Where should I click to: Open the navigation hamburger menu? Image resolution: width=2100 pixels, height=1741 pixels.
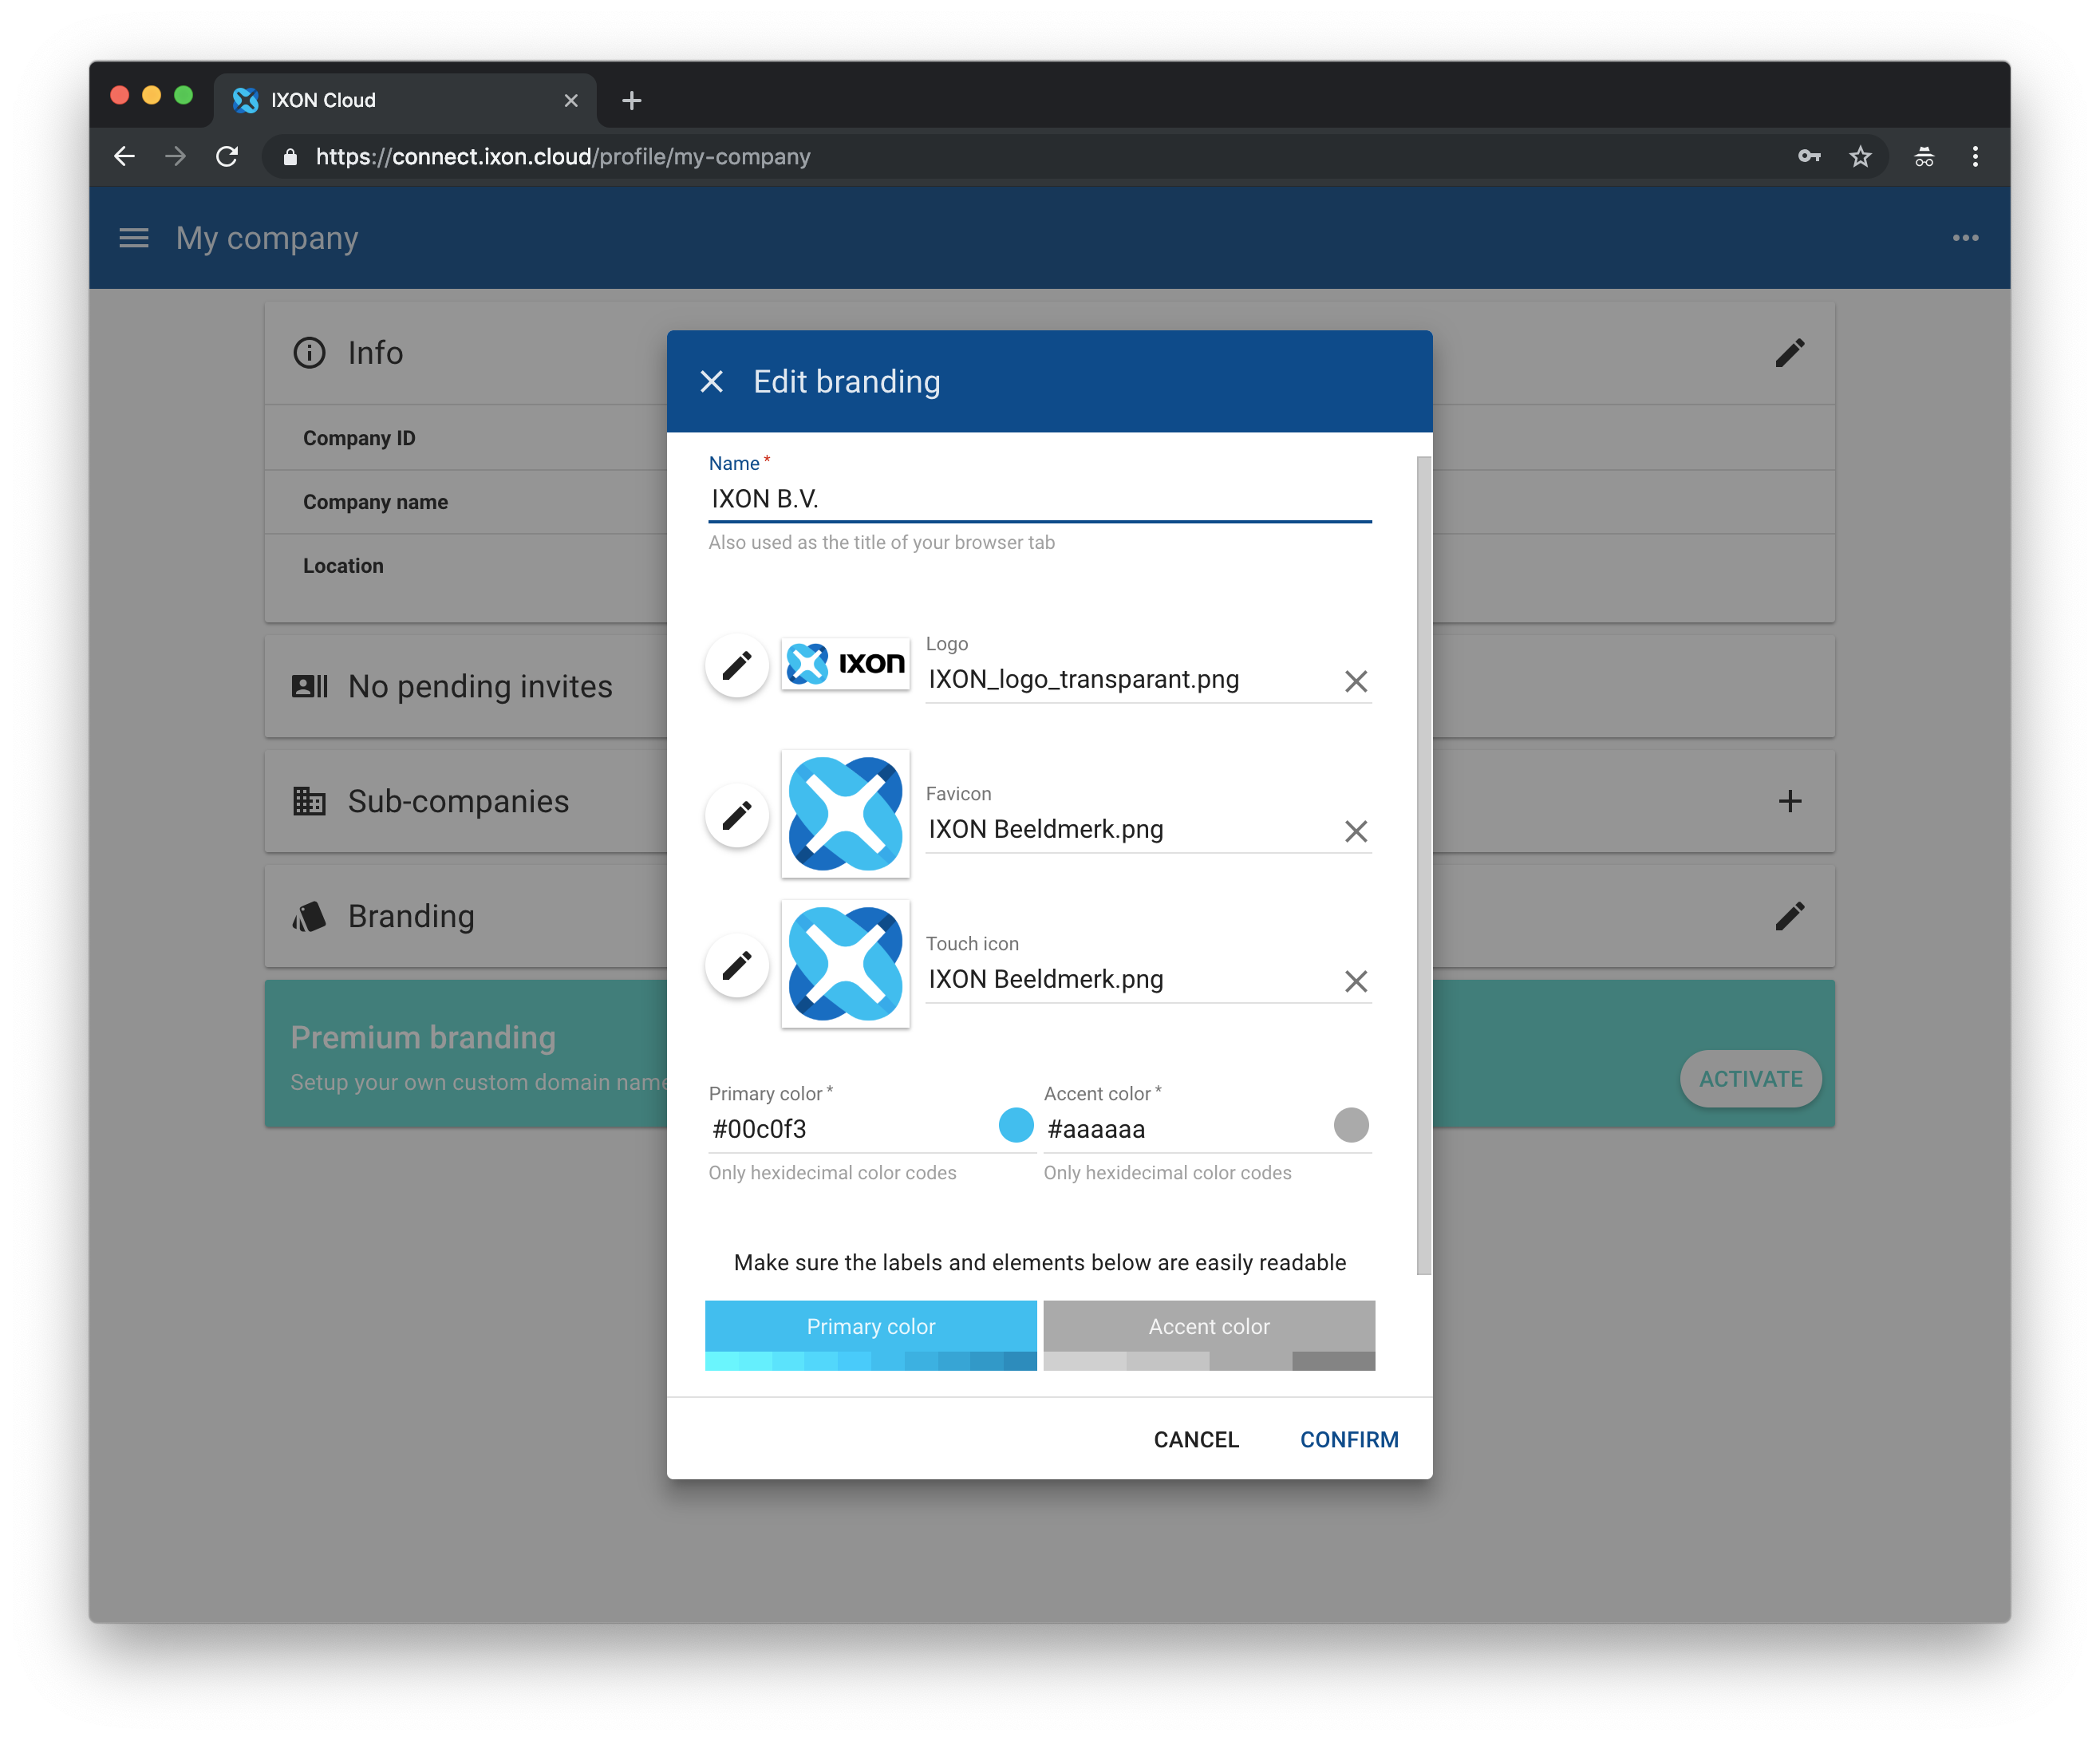pos(133,237)
